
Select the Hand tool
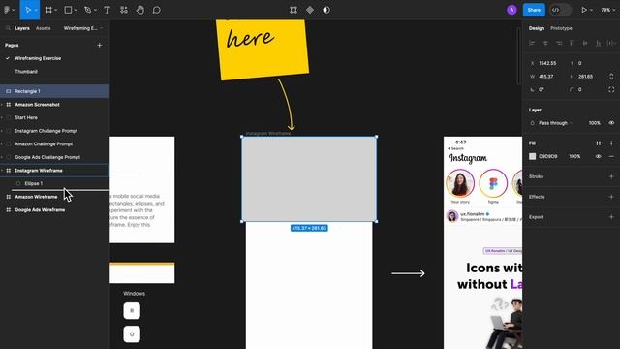pyautogui.click(x=139, y=10)
